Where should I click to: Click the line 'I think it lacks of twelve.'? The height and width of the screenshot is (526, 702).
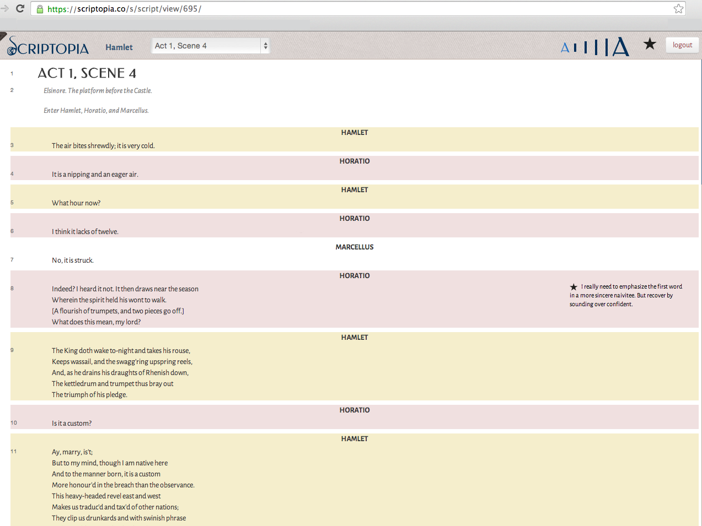coord(85,232)
